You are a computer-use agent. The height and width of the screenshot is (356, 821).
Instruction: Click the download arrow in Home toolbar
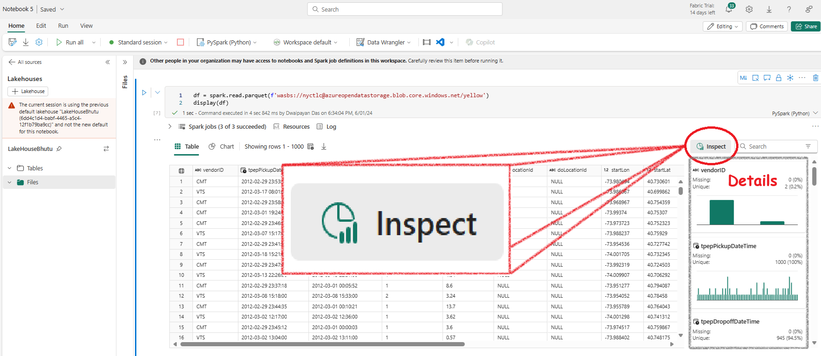pyautogui.click(x=26, y=42)
